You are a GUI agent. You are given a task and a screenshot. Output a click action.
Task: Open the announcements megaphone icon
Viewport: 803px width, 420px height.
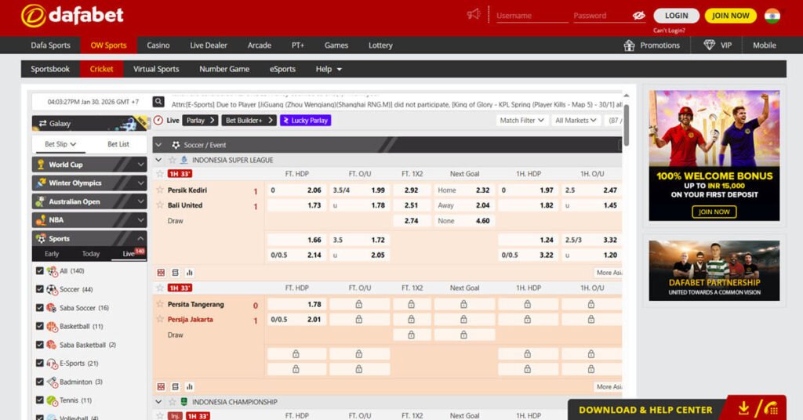(x=474, y=14)
